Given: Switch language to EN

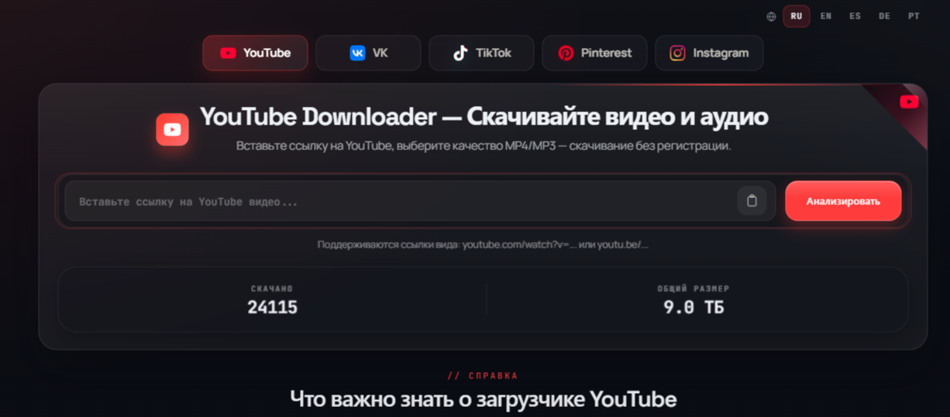Looking at the screenshot, I should pos(826,16).
